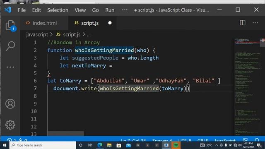
Task: Open the network globe tray icon
Action: tap(235, 145)
